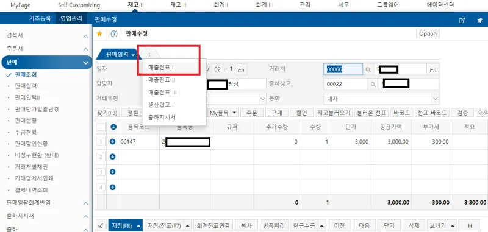
Task: Click the open-in-new-window icon in header
Action: (x=462, y=20)
